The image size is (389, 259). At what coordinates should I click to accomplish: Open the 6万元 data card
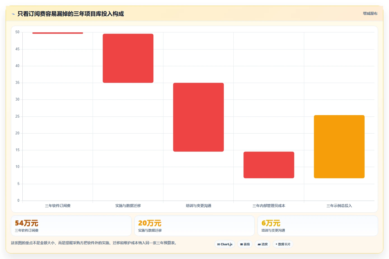click(x=318, y=226)
